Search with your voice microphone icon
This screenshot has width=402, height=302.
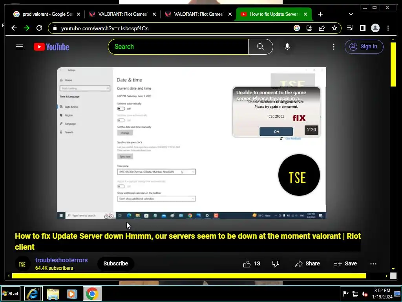287,47
